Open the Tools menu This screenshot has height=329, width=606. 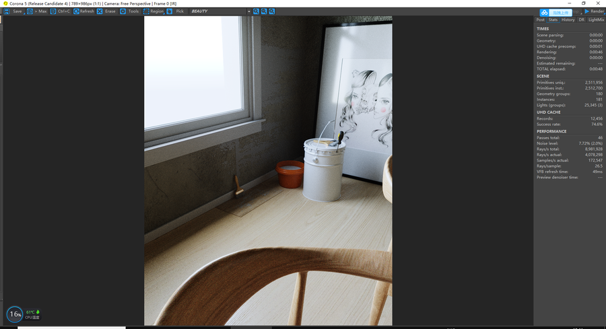(x=130, y=11)
